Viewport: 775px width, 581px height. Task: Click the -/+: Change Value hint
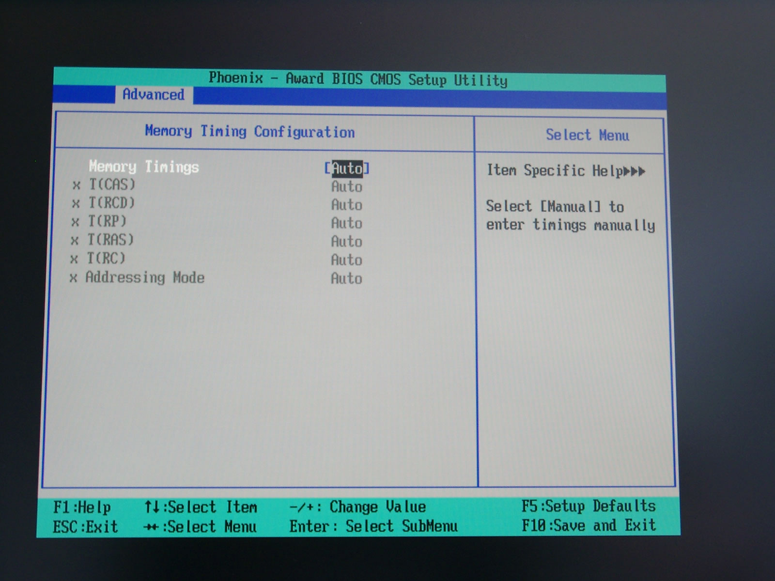(358, 507)
